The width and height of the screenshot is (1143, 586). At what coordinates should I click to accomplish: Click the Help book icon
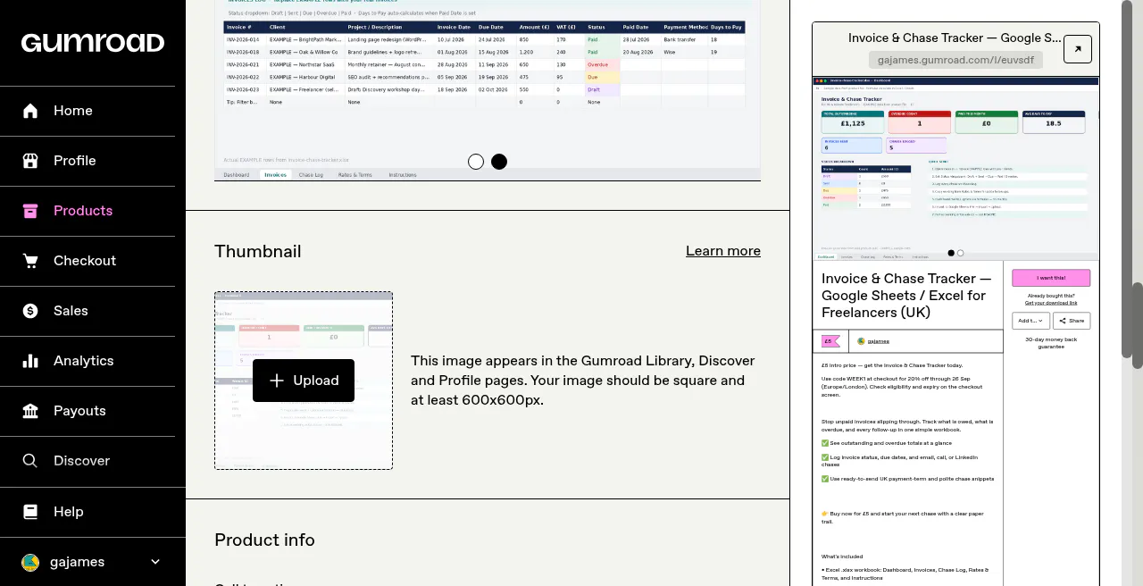click(x=30, y=512)
